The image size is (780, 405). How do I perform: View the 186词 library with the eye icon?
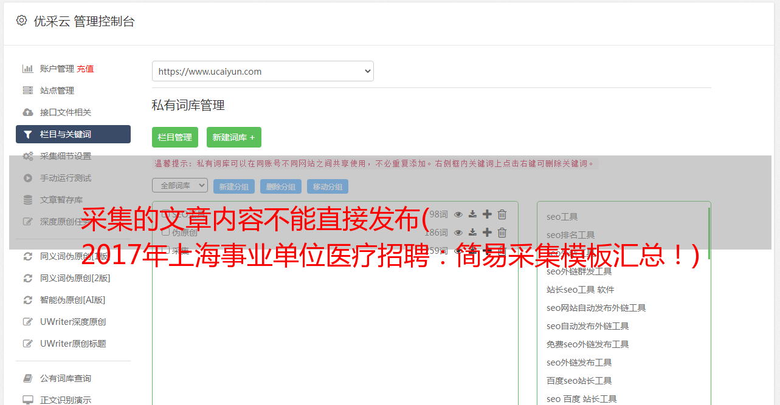pyautogui.click(x=458, y=232)
